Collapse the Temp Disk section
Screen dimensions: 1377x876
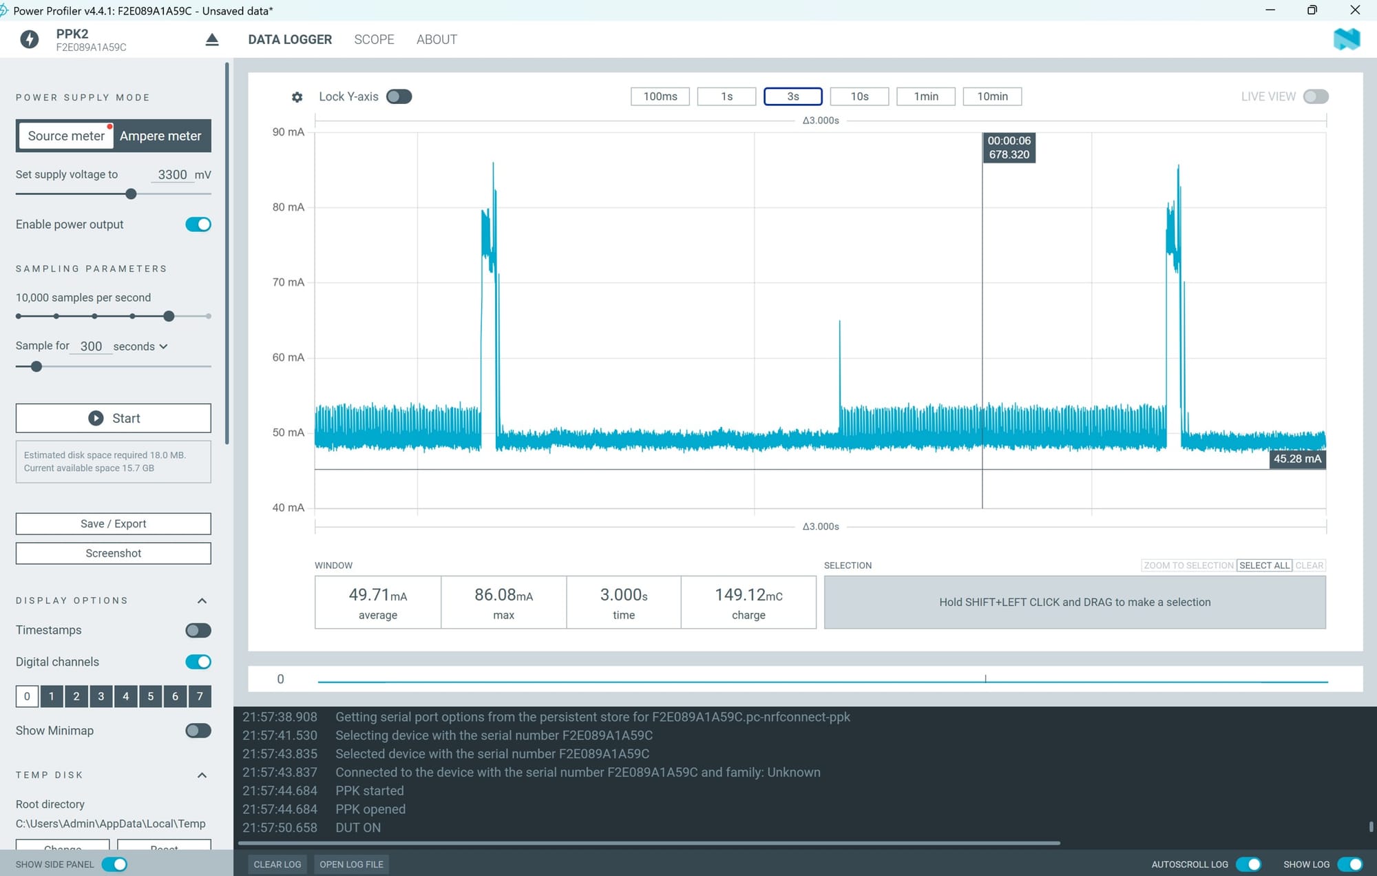(x=202, y=775)
